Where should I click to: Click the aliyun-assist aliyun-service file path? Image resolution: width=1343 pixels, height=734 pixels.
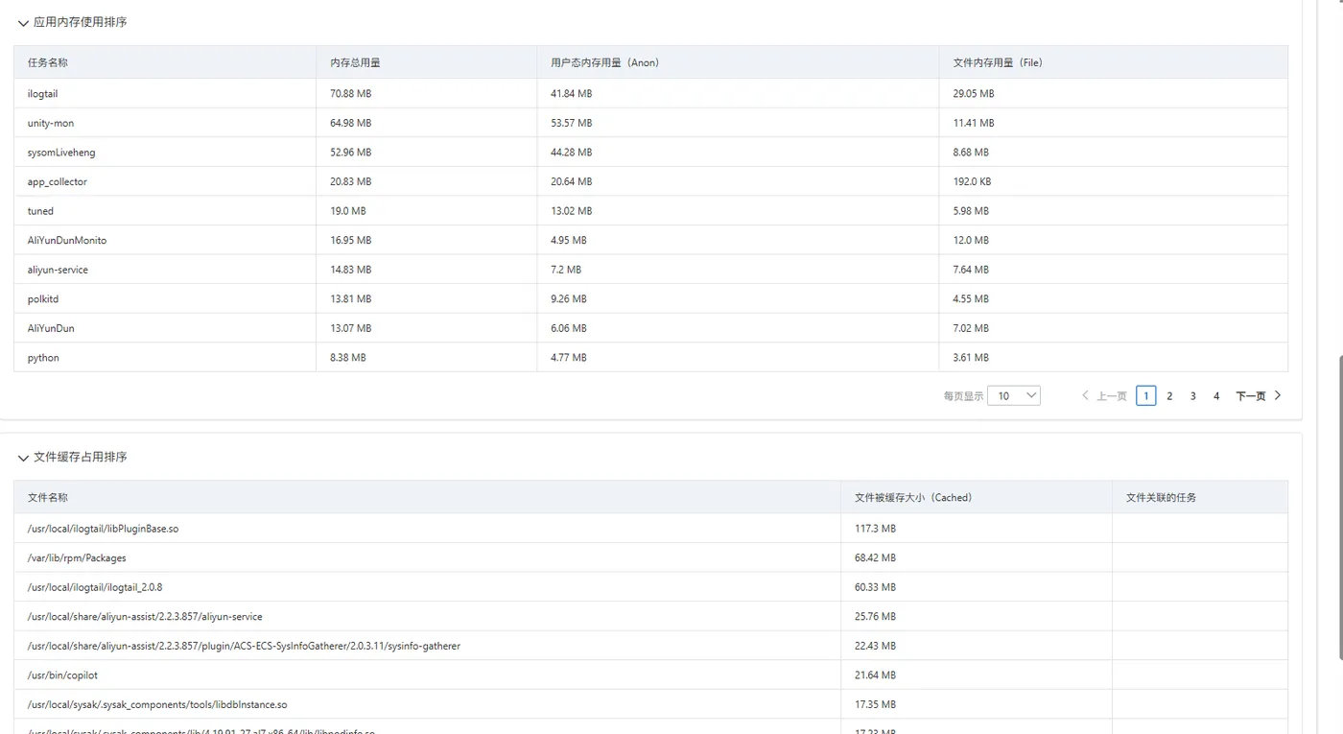[x=145, y=616]
